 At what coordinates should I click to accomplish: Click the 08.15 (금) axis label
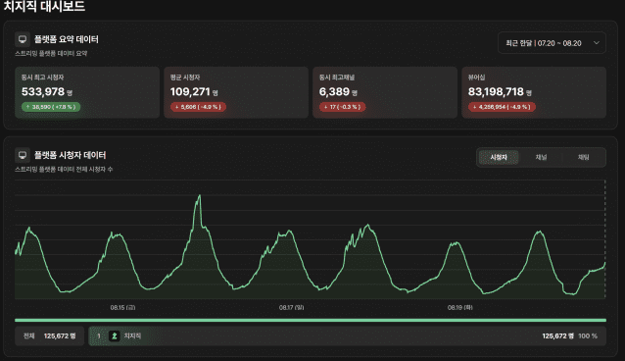click(x=122, y=307)
